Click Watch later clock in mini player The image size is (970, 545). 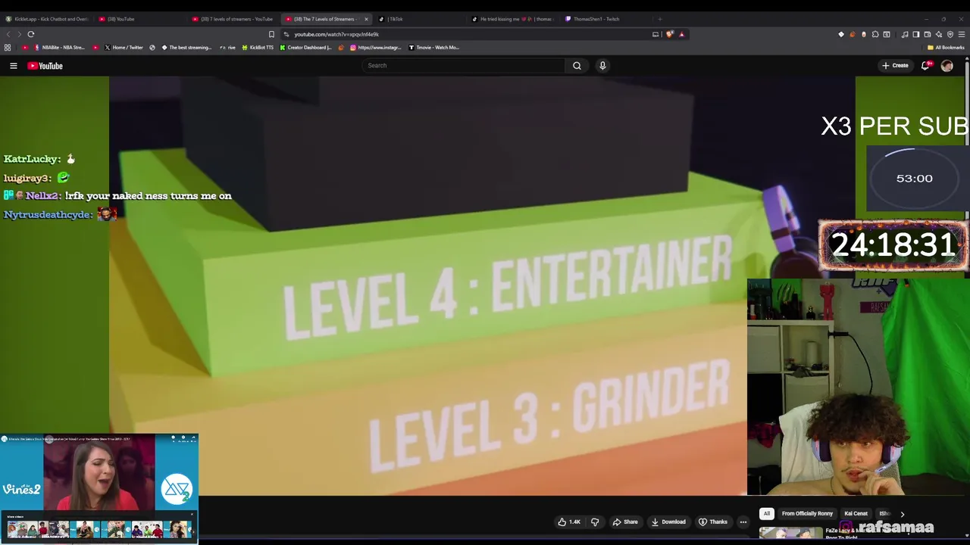pos(183,438)
